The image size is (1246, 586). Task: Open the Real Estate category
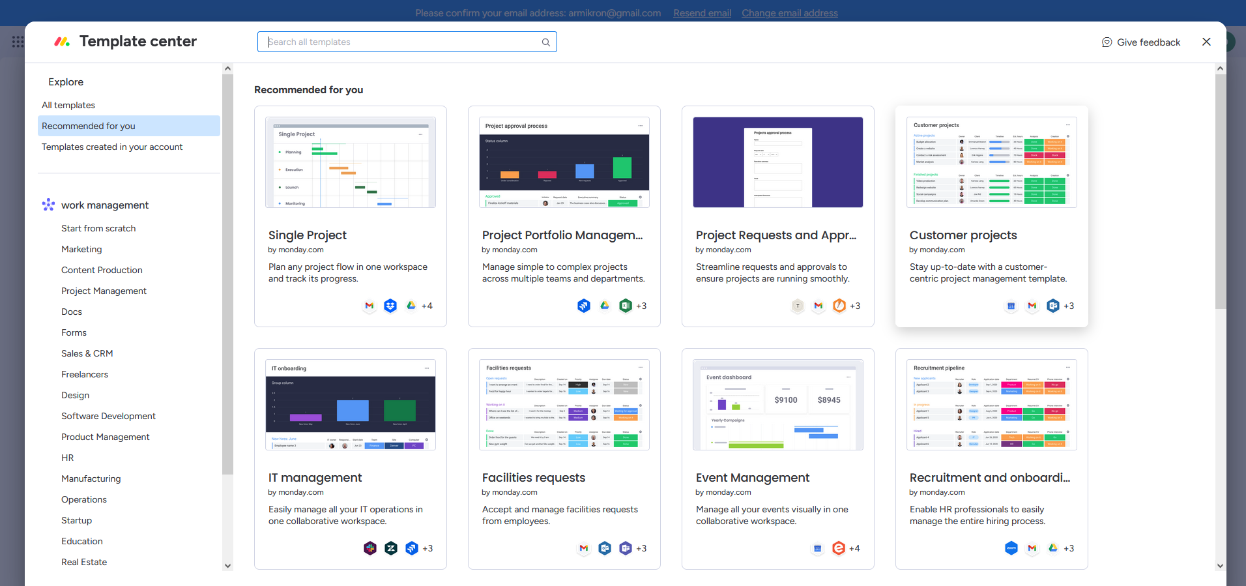click(x=84, y=562)
